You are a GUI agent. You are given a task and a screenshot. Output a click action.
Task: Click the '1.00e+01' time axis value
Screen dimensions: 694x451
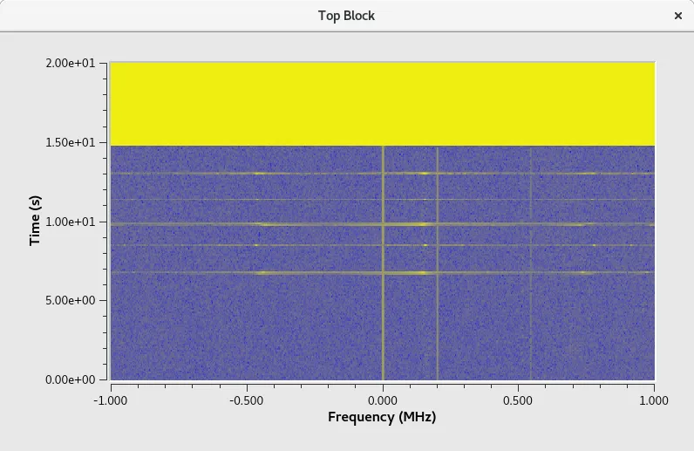[71, 222]
